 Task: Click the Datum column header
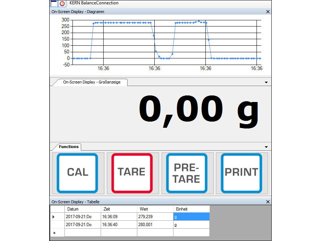pyautogui.click(x=83, y=209)
